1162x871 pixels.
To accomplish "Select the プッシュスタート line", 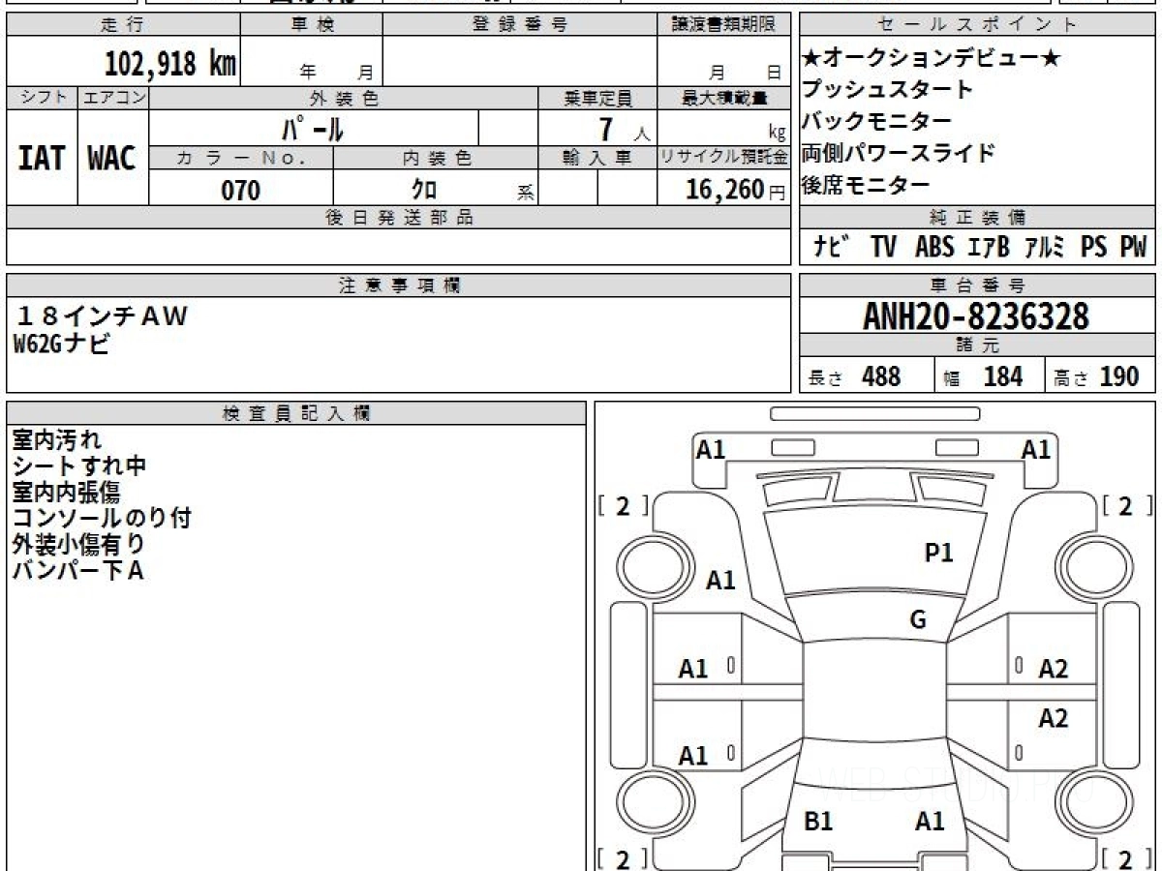I will [x=888, y=89].
